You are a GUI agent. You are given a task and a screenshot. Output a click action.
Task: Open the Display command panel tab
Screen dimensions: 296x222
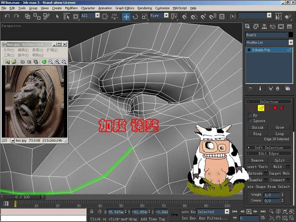(281, 27)
